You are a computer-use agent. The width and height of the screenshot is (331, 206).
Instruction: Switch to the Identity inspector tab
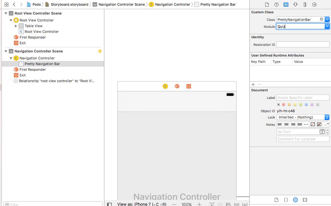(x=286, y=4)
